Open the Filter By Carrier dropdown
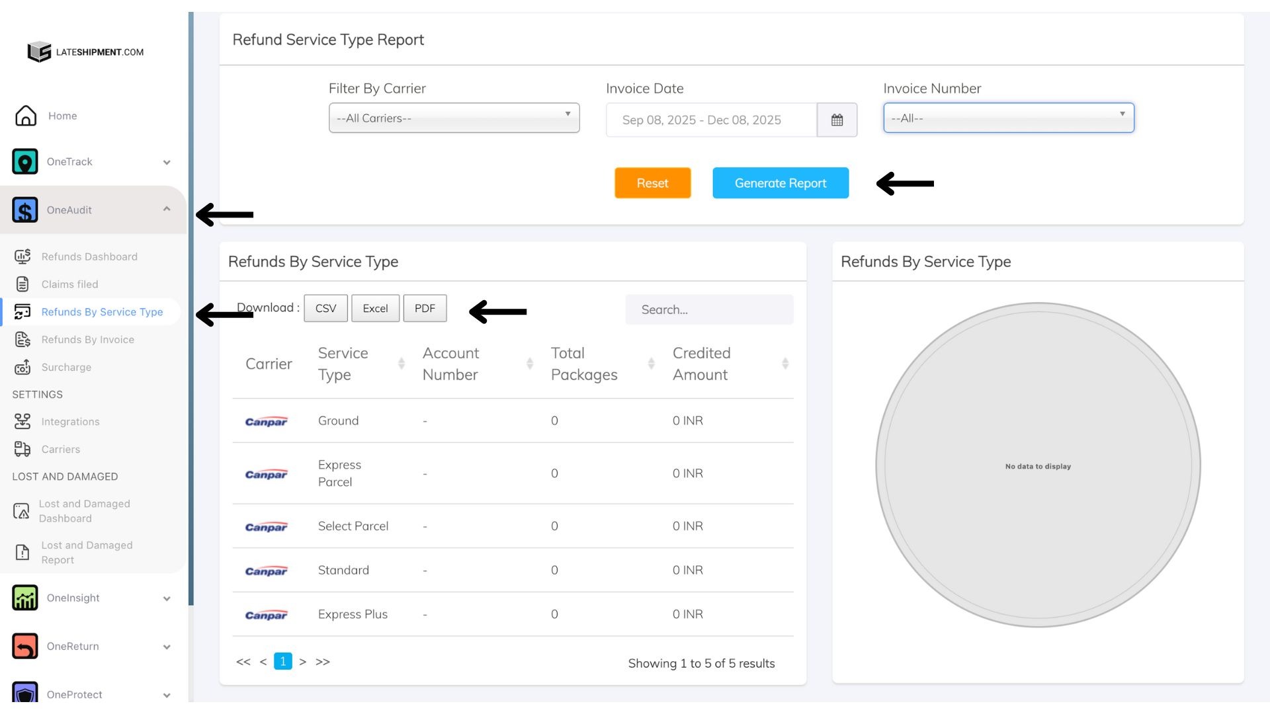 point(454,118)
